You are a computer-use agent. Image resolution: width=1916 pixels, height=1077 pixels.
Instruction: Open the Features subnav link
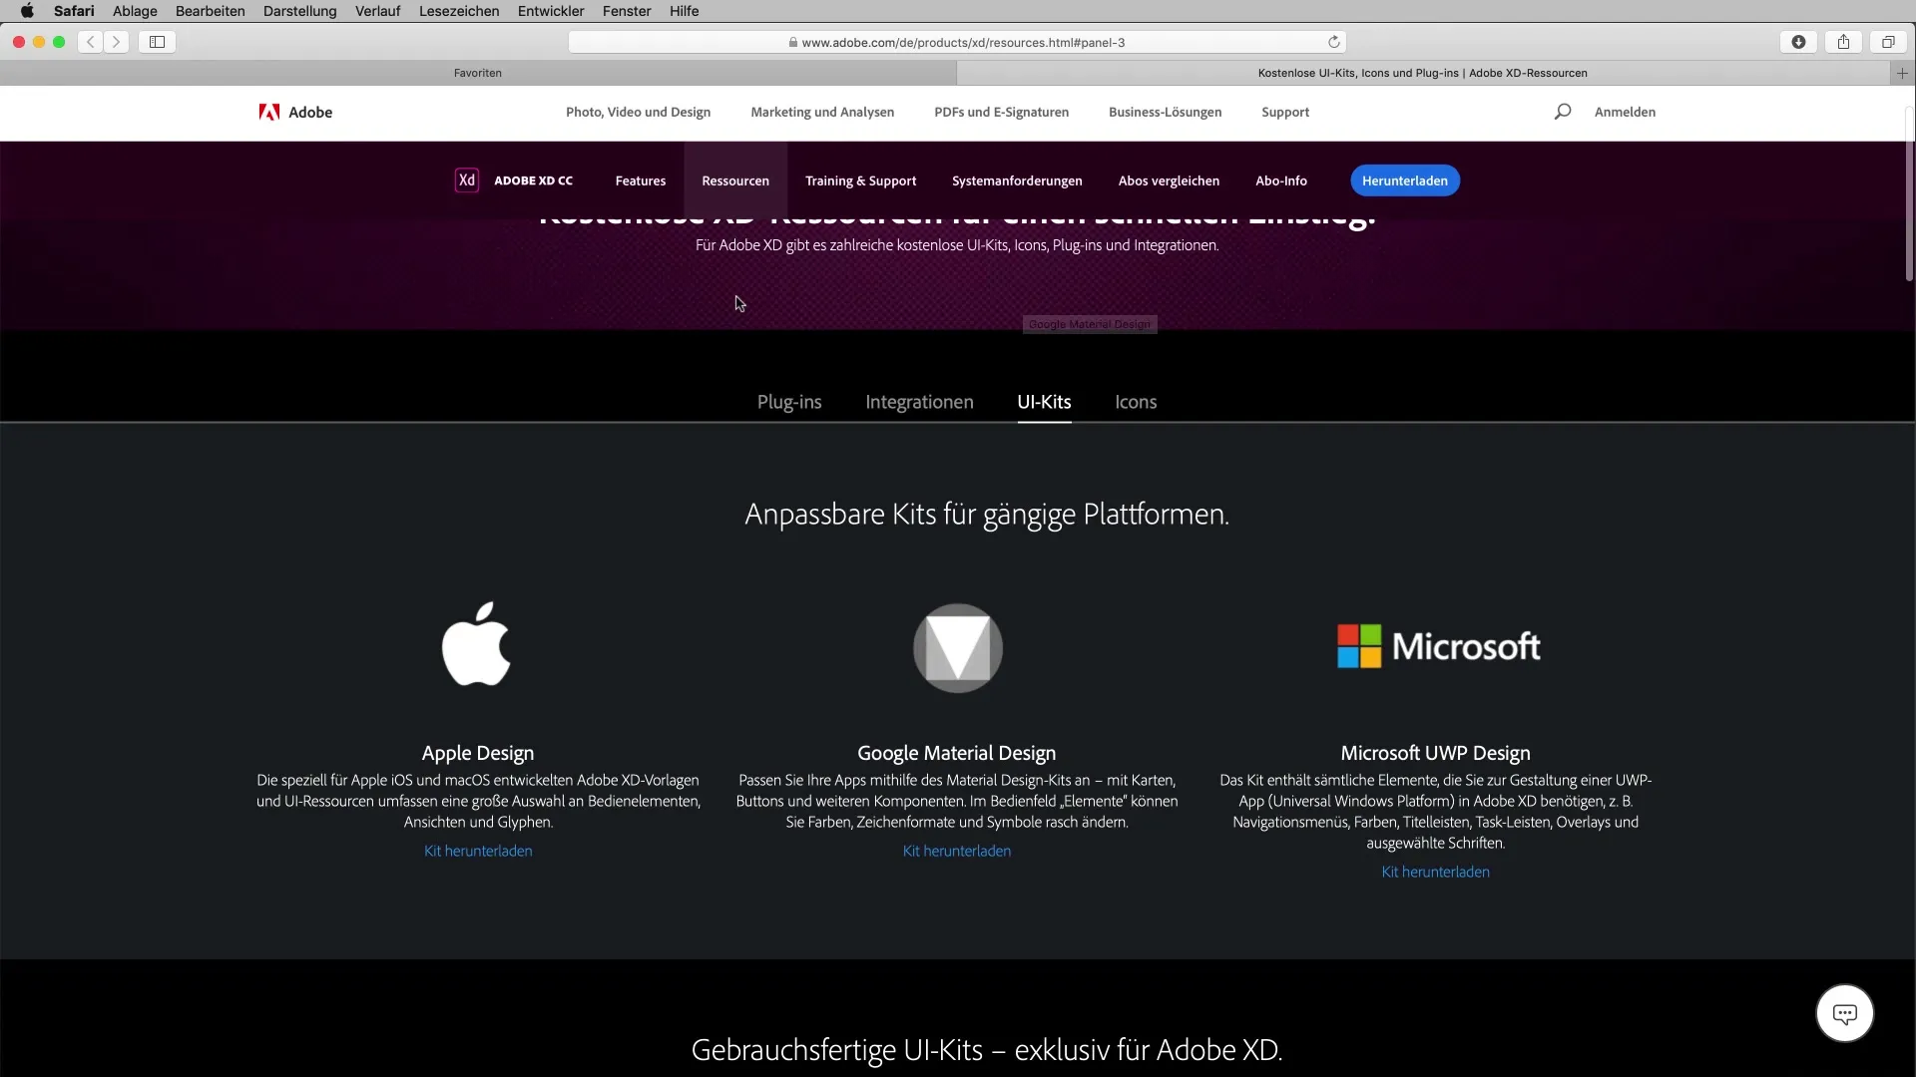pos(641,180)
